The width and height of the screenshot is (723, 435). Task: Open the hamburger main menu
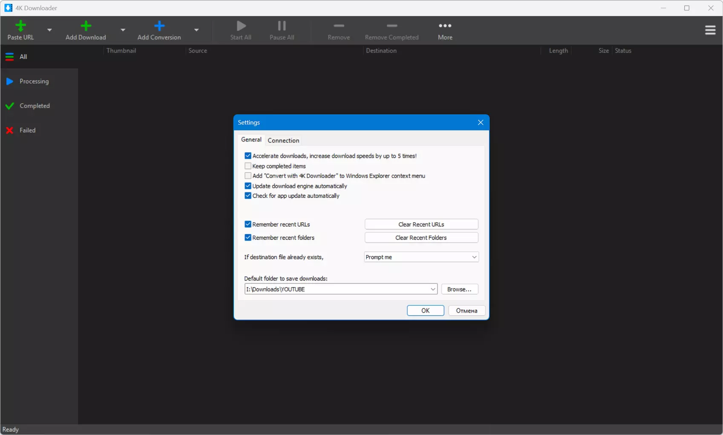[710, 30]
